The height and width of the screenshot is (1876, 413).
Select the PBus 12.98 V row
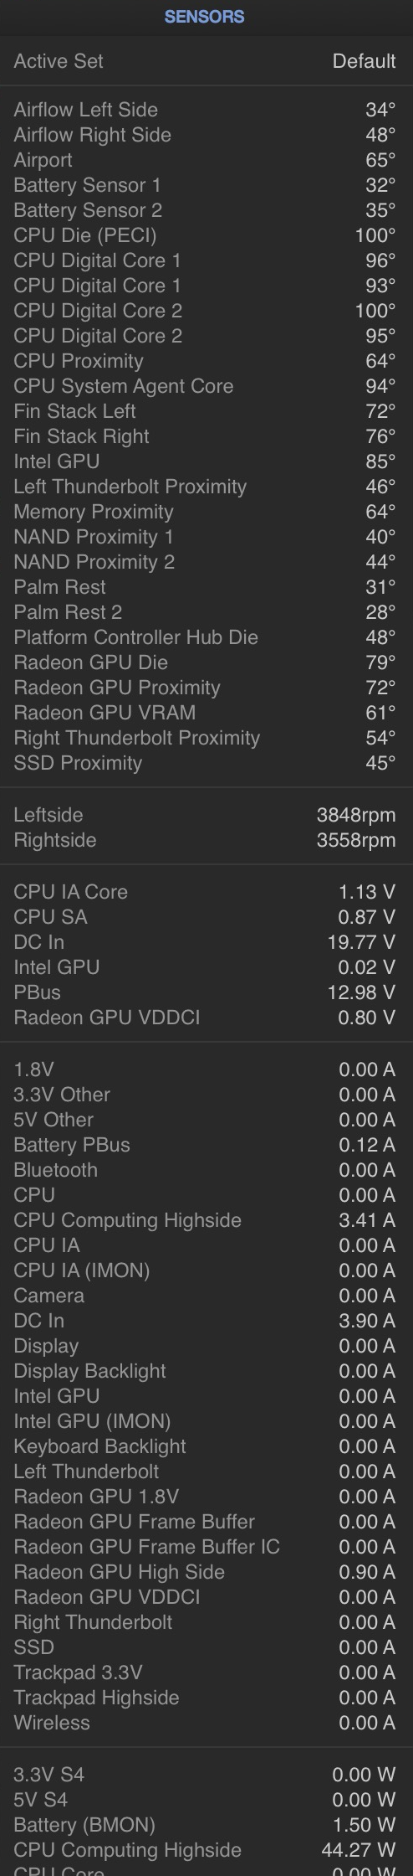pos(206,992)
